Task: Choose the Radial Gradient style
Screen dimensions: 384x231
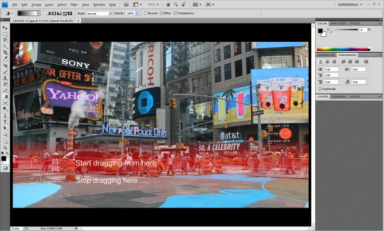Action: tap(54, 13)
